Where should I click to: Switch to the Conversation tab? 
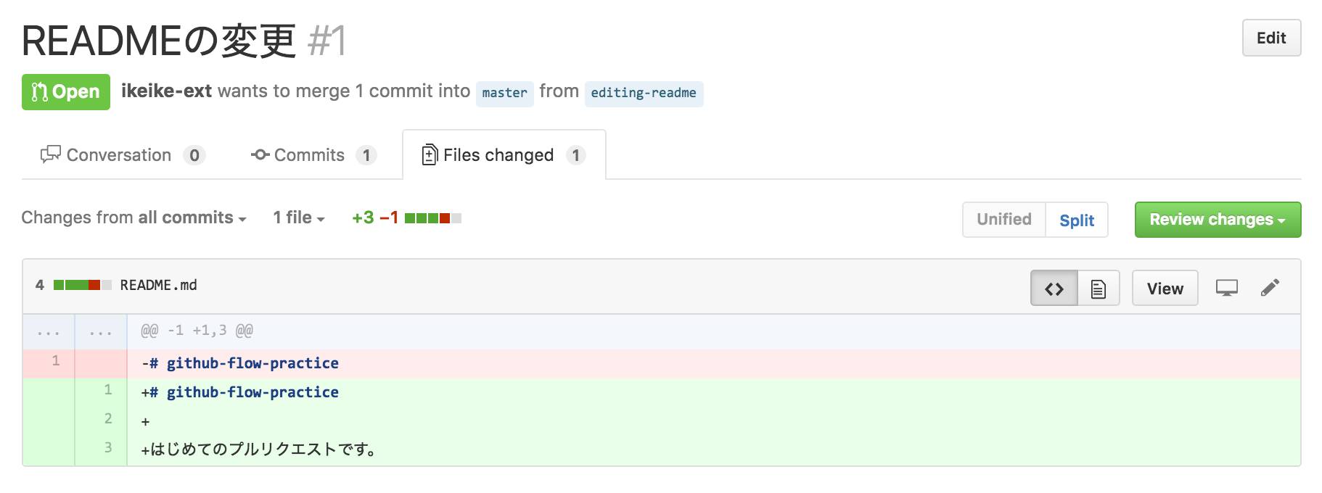tap(123, 155)
